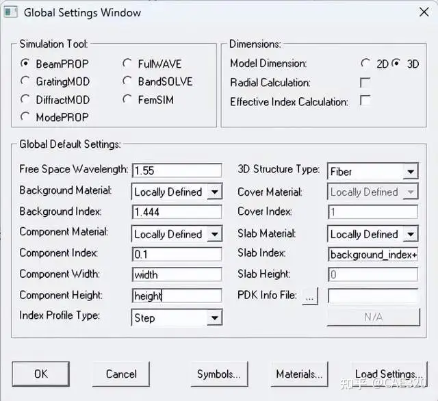Enable Radial Calculation checkbox
This screenshot has height=401, width=438.
coord(365,82)
